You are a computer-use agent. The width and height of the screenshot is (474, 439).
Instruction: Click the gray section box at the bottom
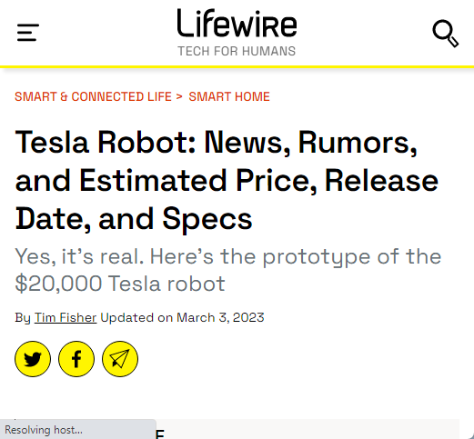[x=308, y=429]
